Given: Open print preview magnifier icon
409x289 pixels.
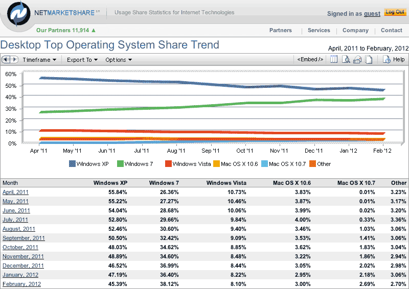Looking at the screenshot, I should click(346, 59).
